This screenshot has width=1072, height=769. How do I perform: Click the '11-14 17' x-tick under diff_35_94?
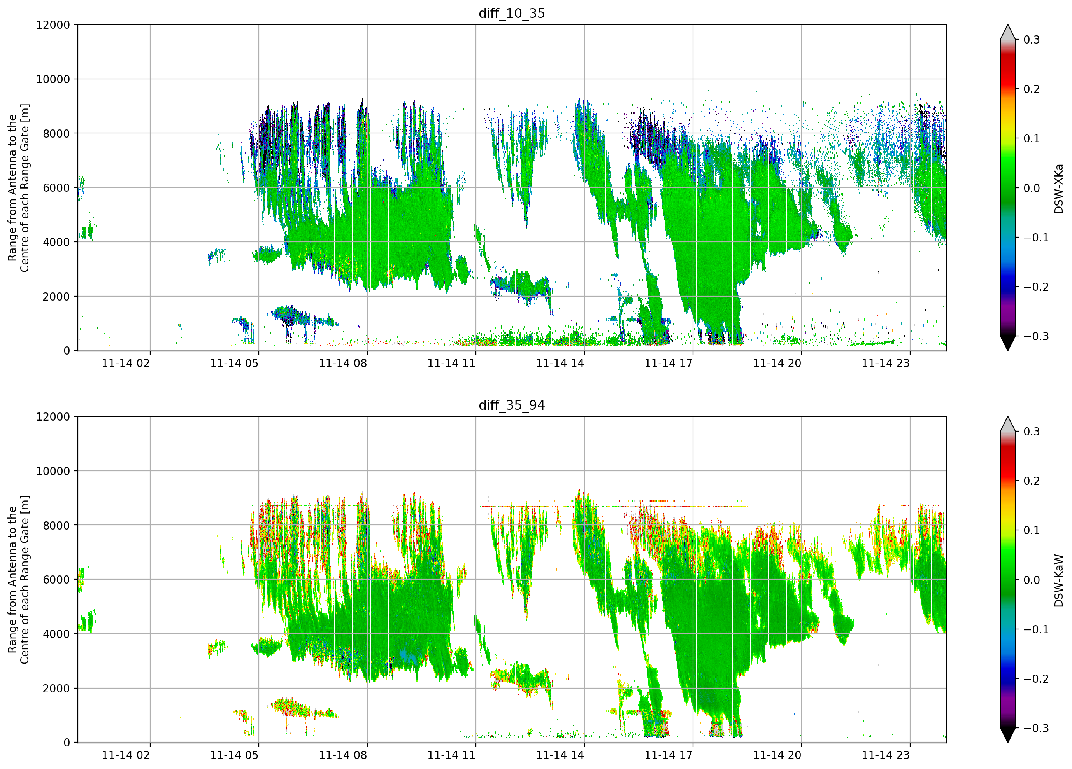click(669, 755)
